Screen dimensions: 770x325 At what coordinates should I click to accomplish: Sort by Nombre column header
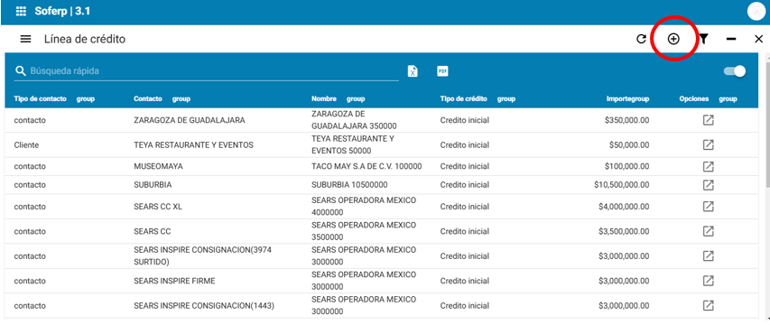324,99
